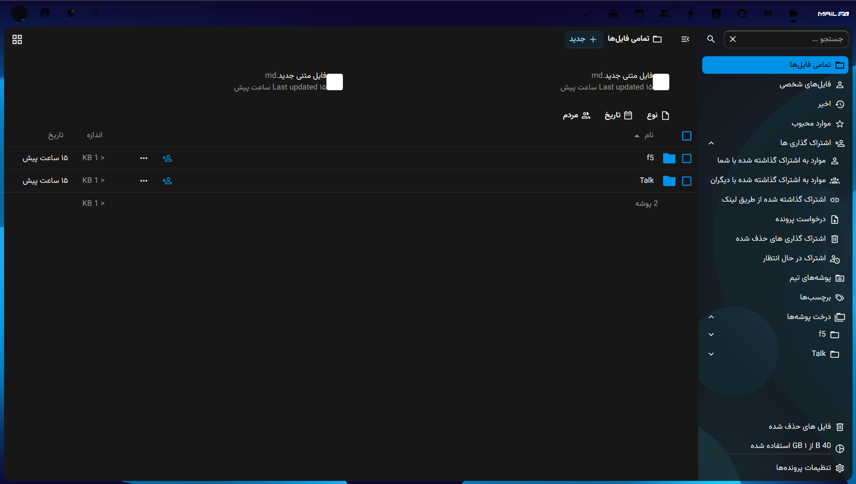Image resolution: width=856 pixels, height=484 pixels.
Task: Open the right recent file card فایل متنی جدید.md
Action: pos(615,82)
